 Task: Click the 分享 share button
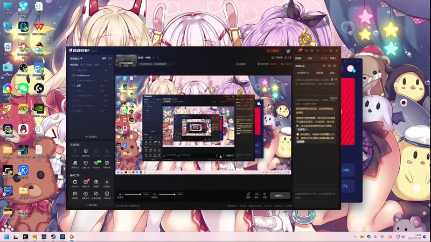tap(288, 58)
